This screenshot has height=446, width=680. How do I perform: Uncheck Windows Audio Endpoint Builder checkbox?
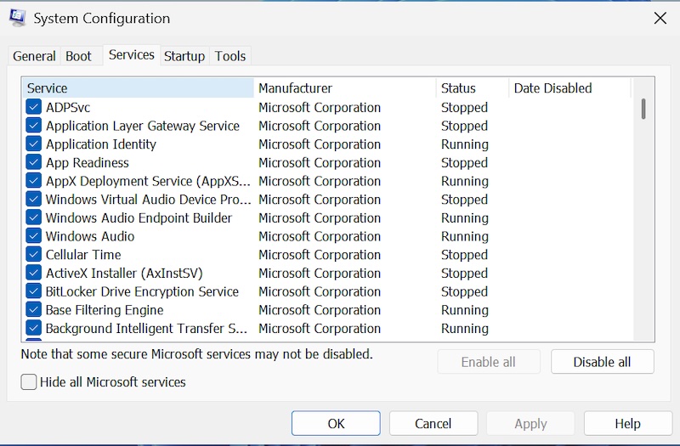(34, 217)
